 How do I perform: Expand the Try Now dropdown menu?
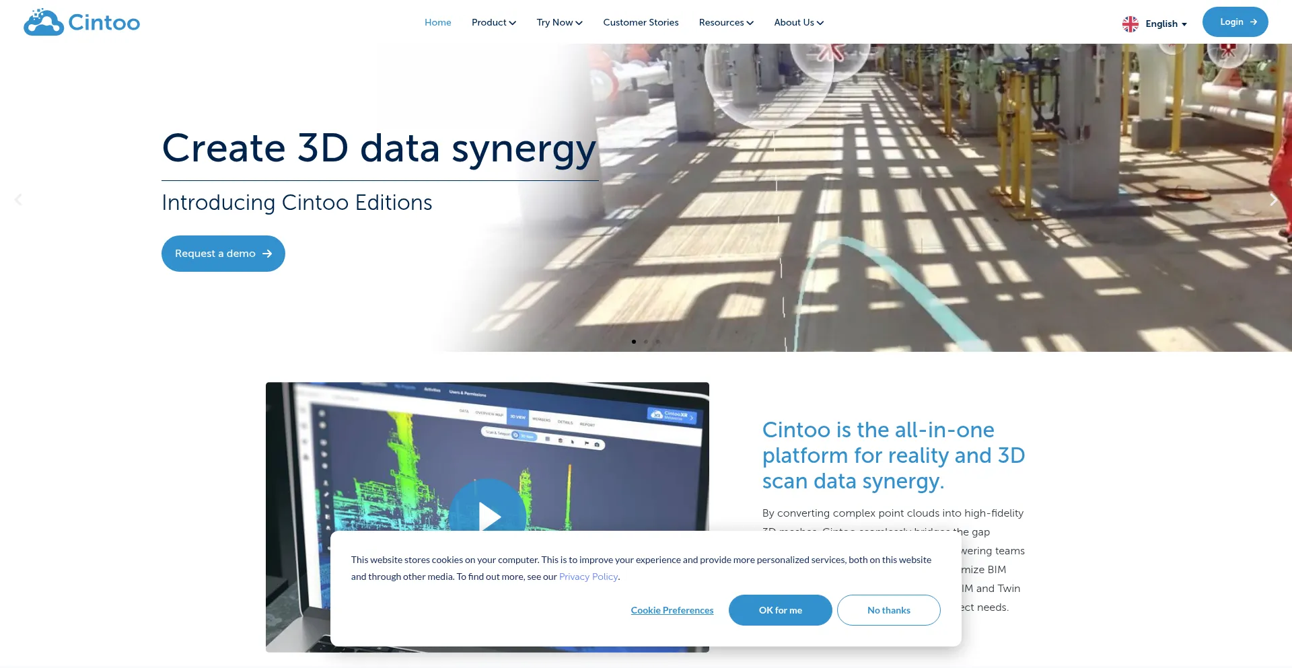tap(559, 22)
